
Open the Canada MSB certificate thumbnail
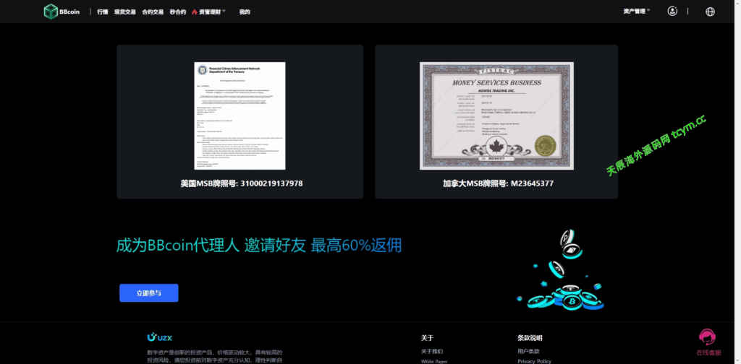[x=496, y=116]
